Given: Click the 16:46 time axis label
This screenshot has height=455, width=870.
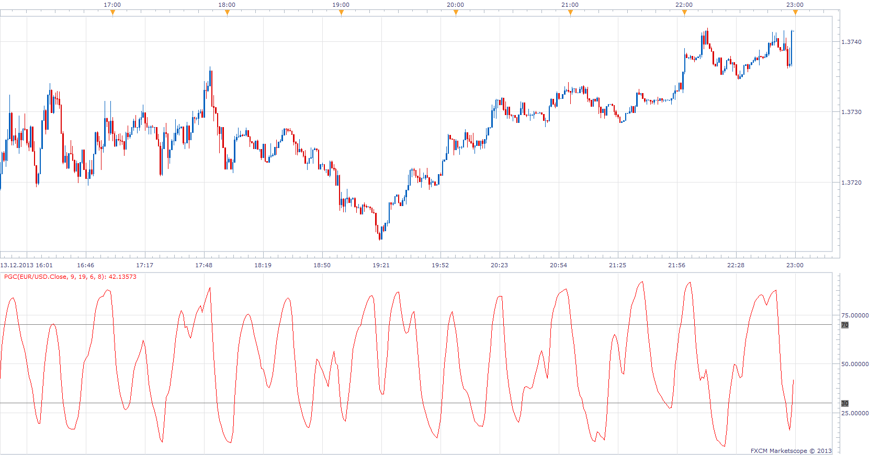Looking at the screenshot, I should pos(86,265).
